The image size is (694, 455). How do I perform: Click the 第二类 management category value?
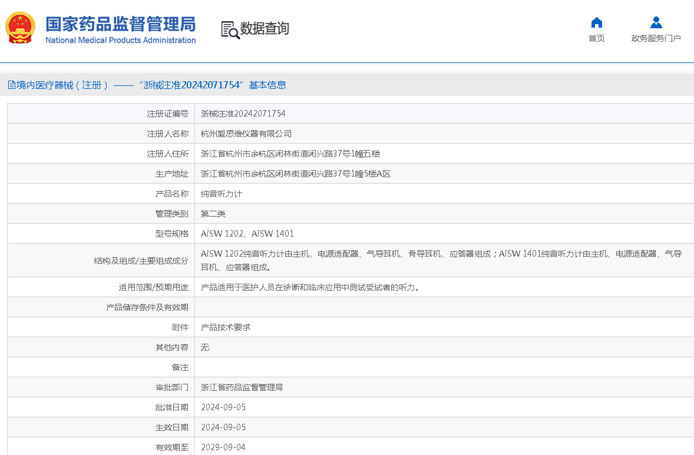[x=213, y=214]
